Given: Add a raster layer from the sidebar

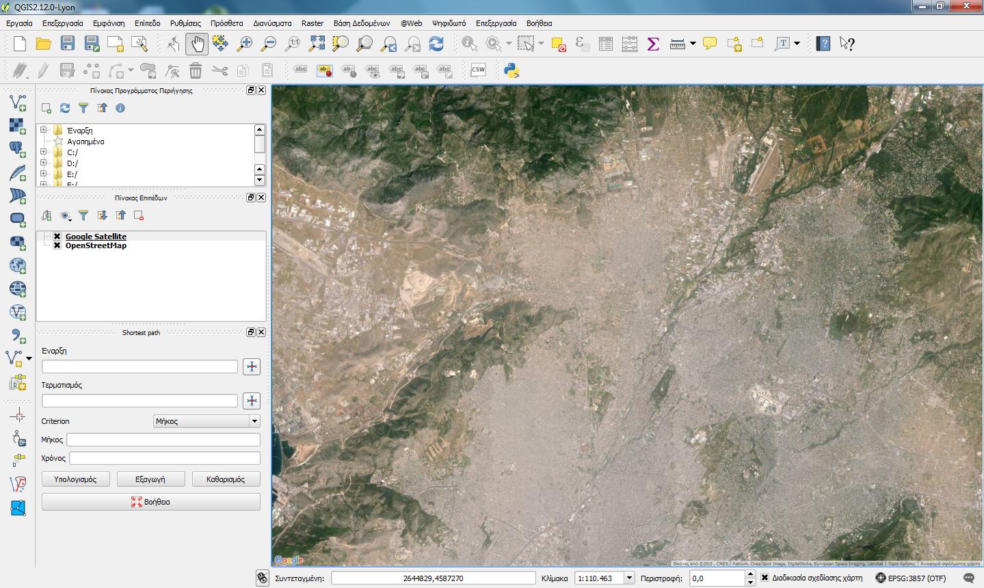Looking at the screenshot, I should tap(18, 126).
